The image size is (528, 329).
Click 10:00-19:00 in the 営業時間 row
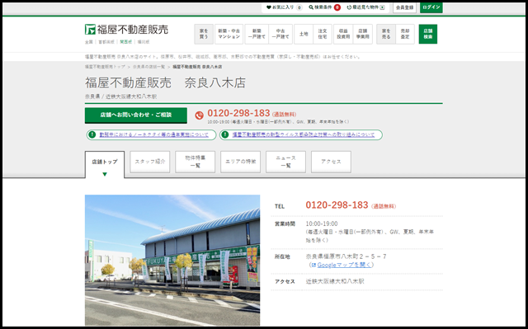pos(322,223)
